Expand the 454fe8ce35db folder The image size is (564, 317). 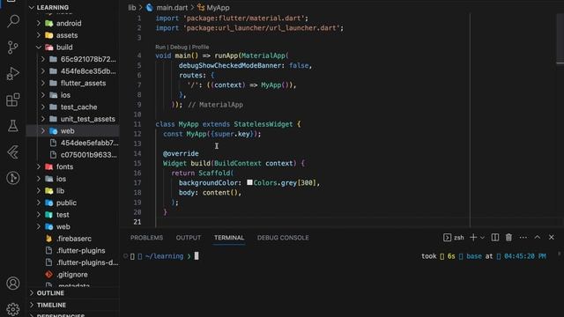coord(43,71)
